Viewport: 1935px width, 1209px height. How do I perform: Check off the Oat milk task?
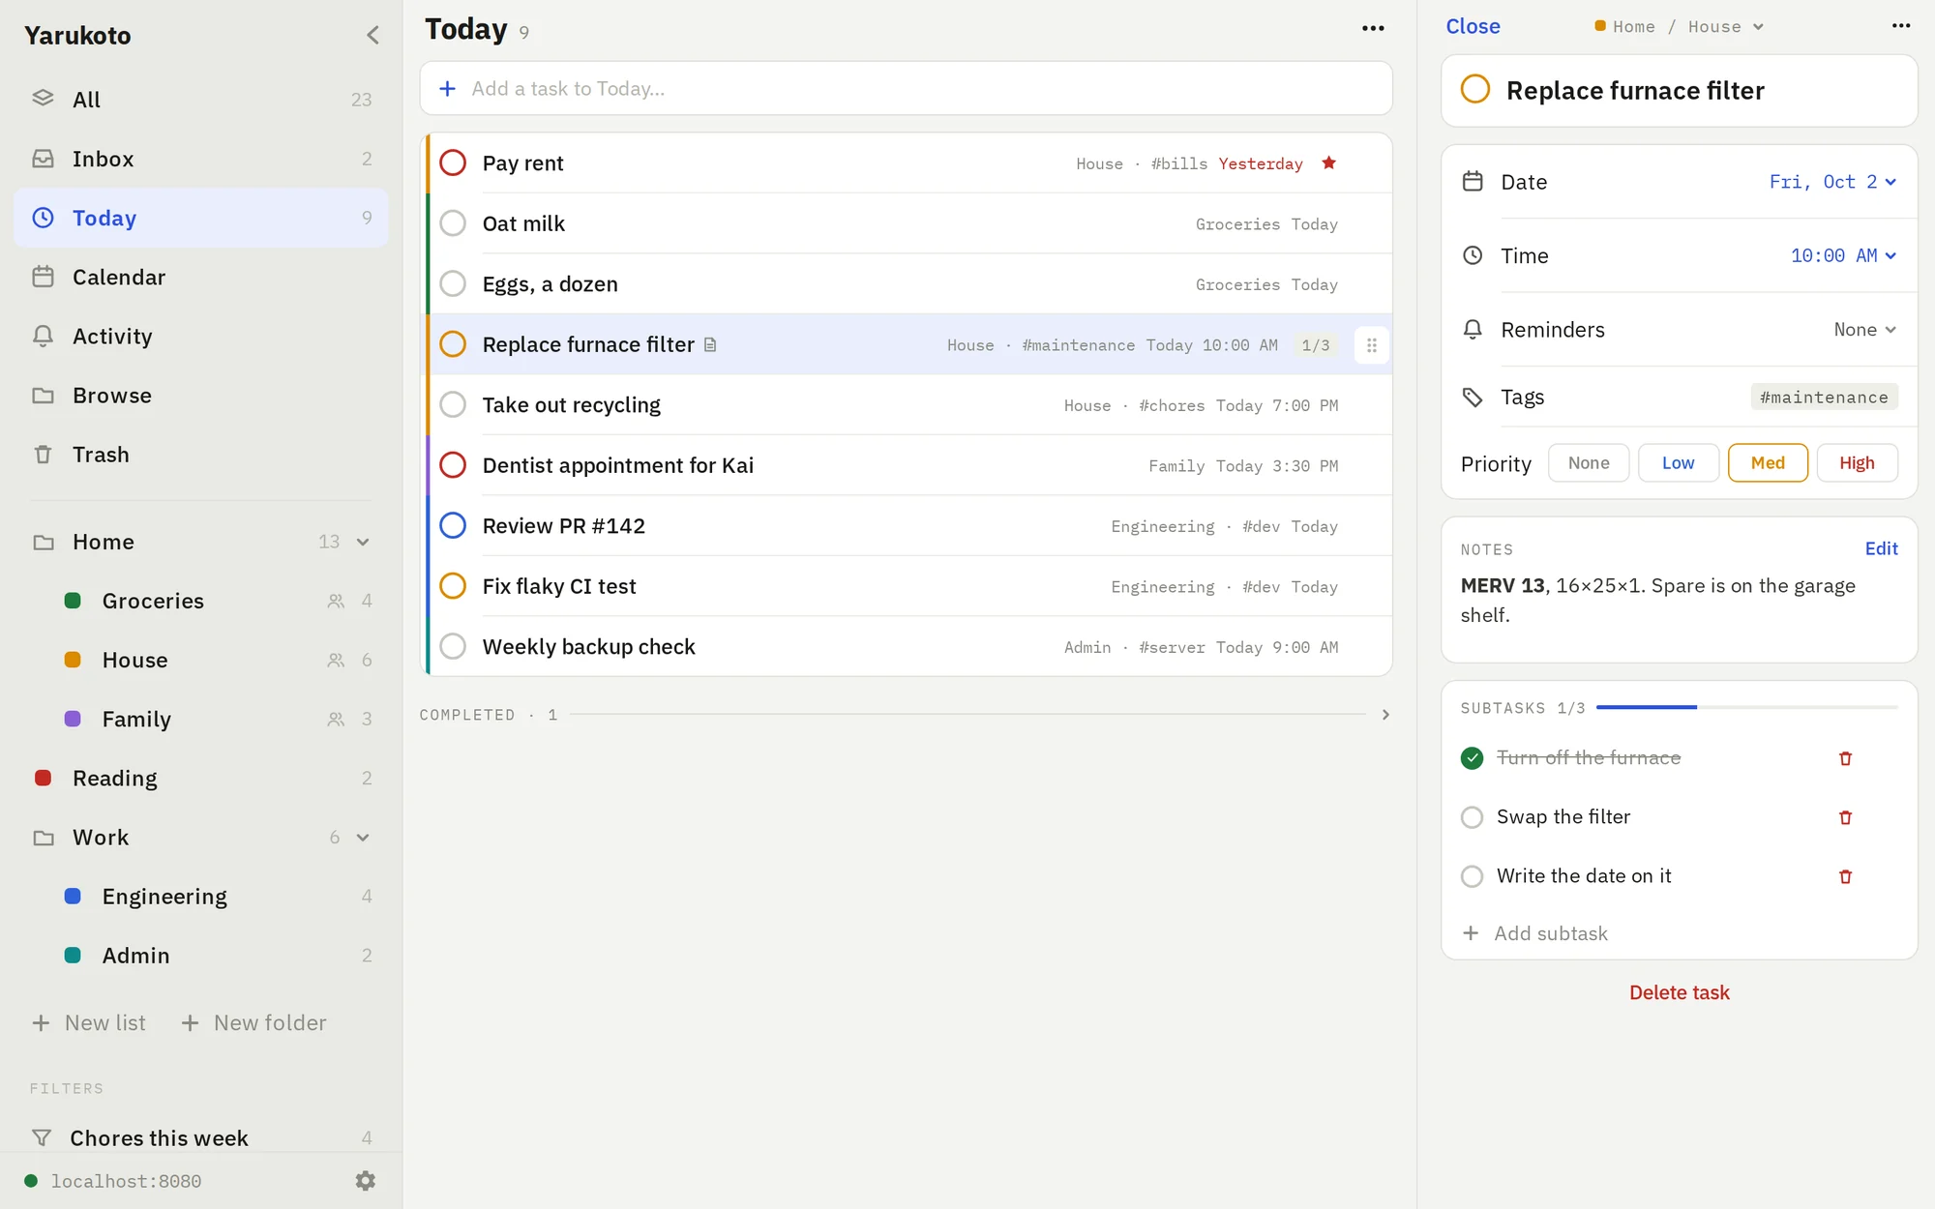(453, 223)
